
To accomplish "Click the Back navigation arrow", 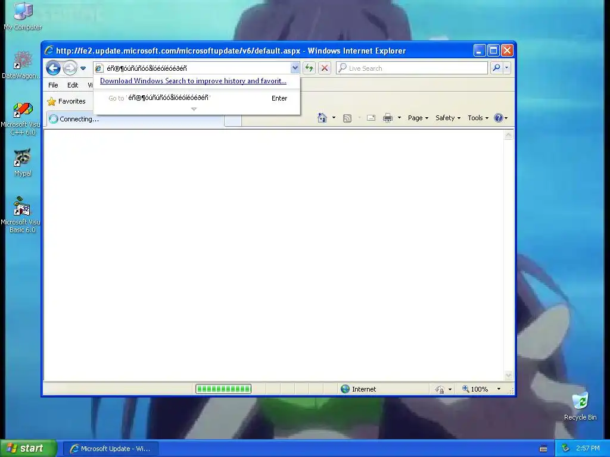I will [53, 68].
